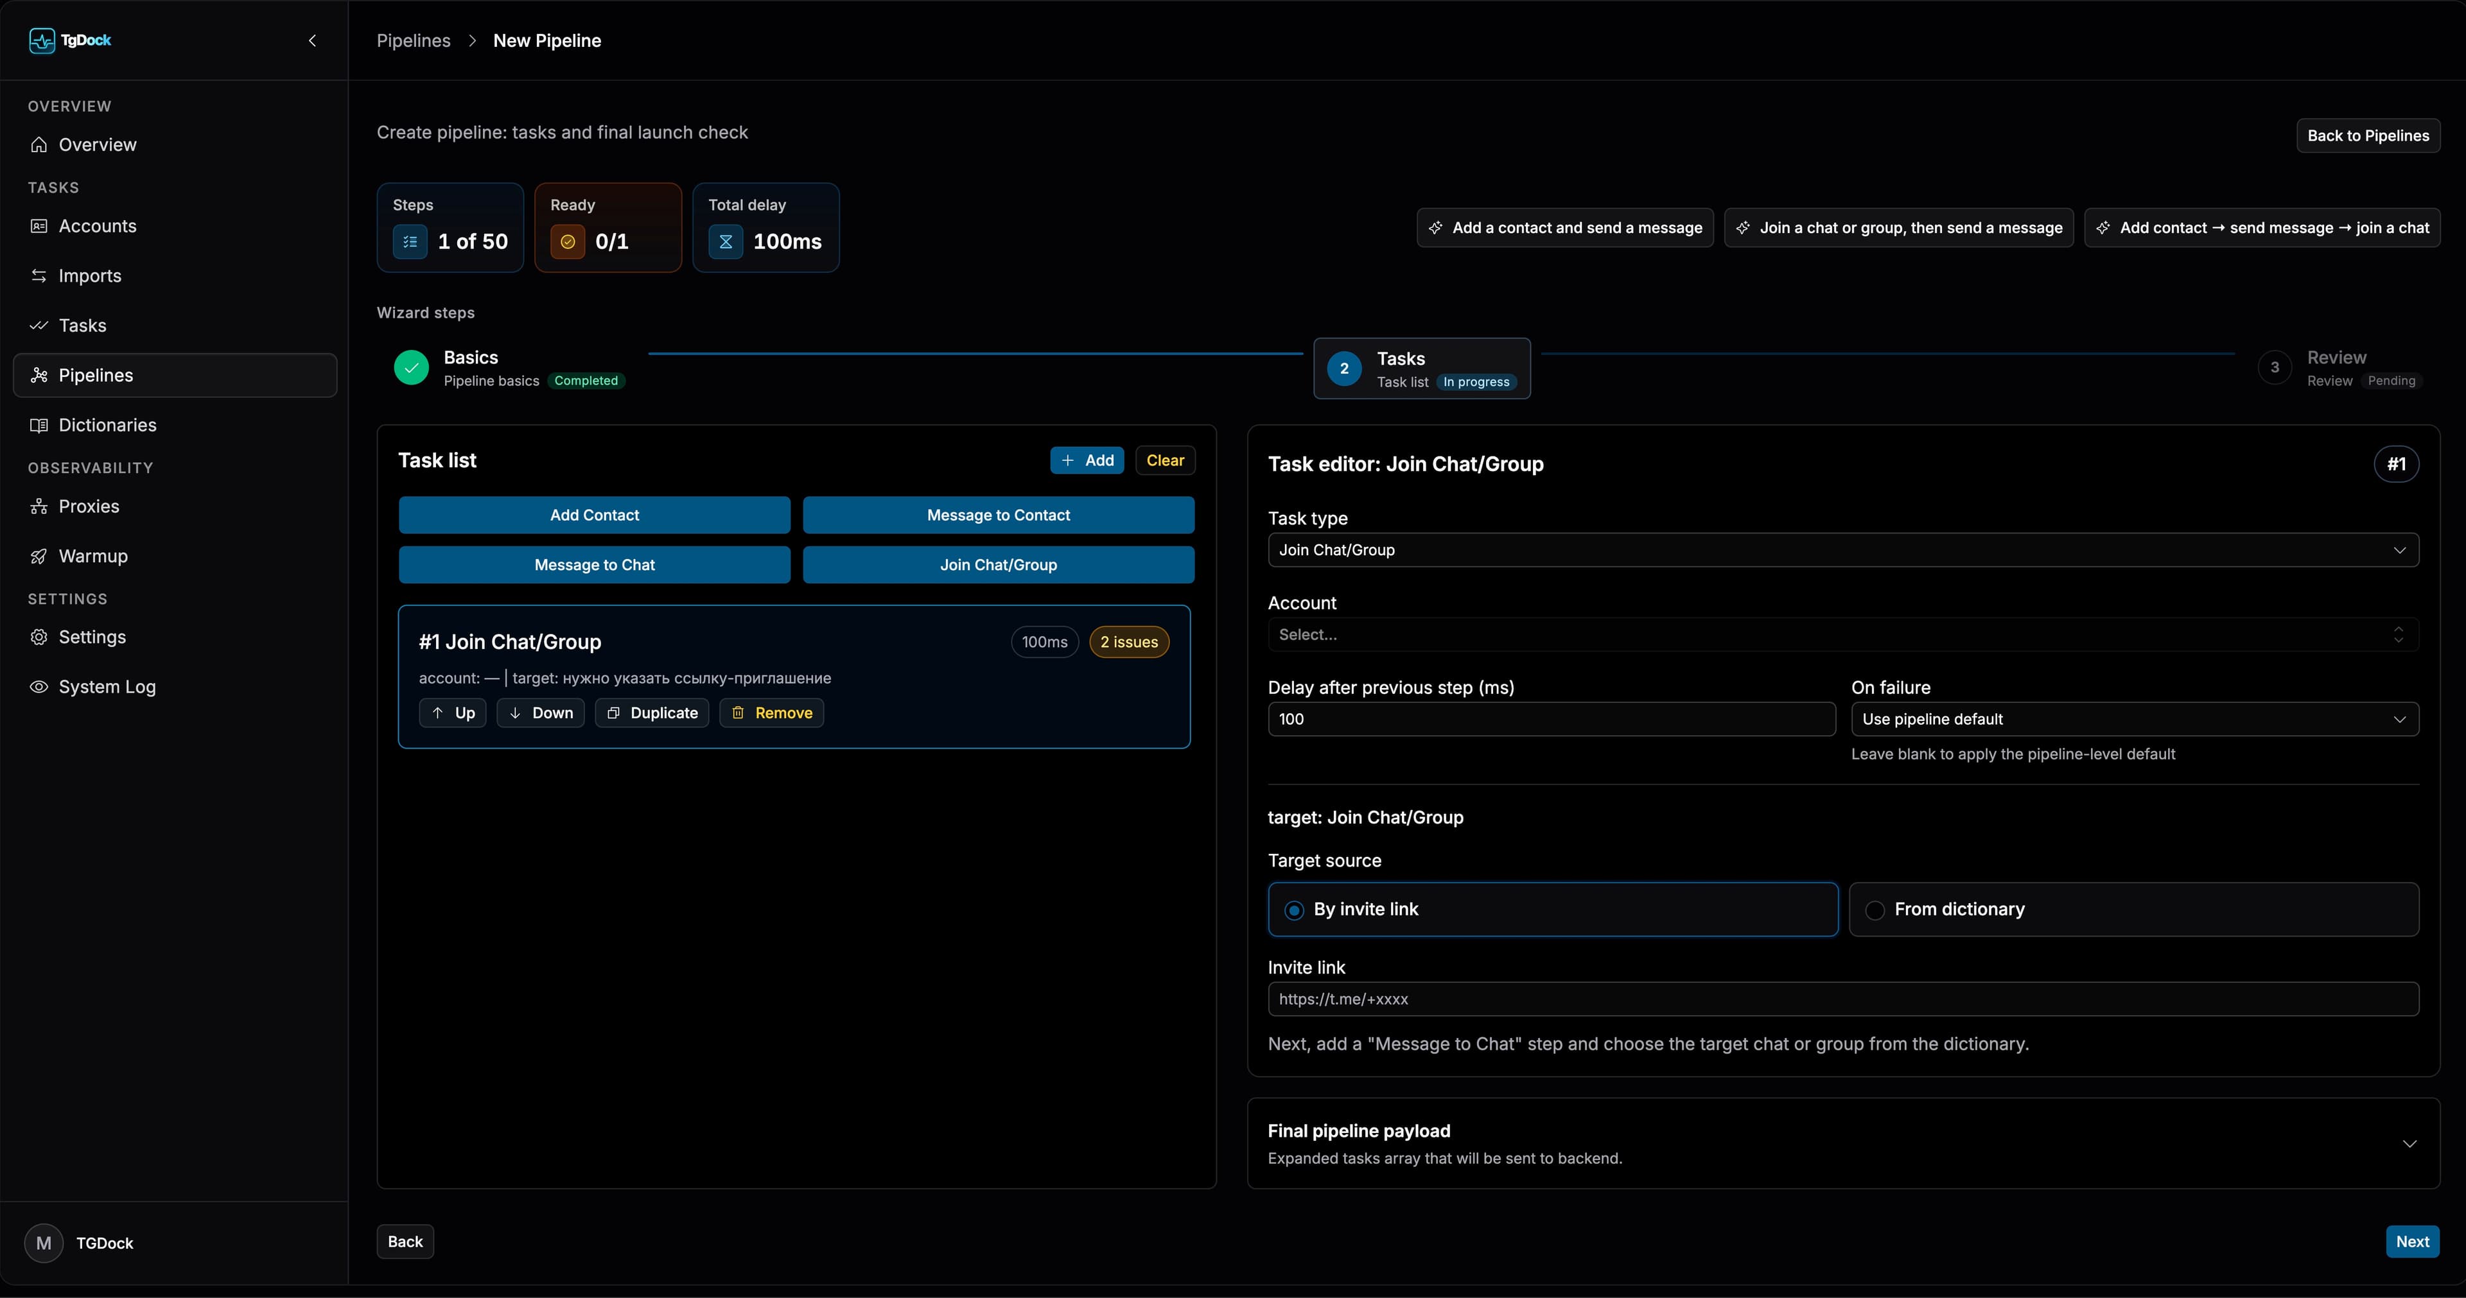2466x1298 pixels.
Task: Click the Join Chat/Group button in the task list
Action: coord(999,565)
